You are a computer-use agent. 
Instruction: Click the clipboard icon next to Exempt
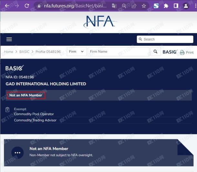(7, 109)
